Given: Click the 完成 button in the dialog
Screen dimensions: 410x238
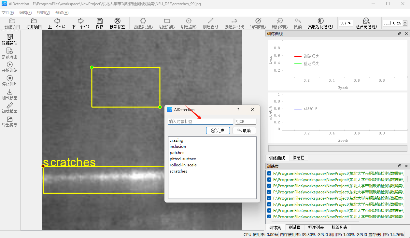Looking at the screenshot, I should (x=218, y=131).
